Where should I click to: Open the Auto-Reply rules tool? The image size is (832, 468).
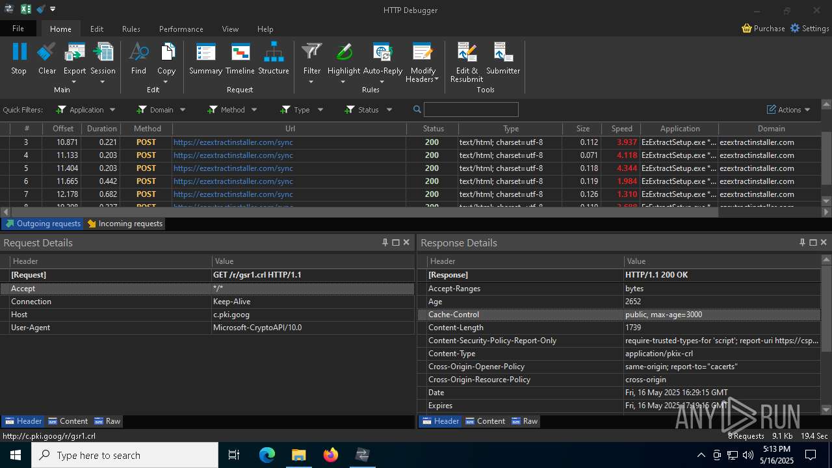(382, 62)
